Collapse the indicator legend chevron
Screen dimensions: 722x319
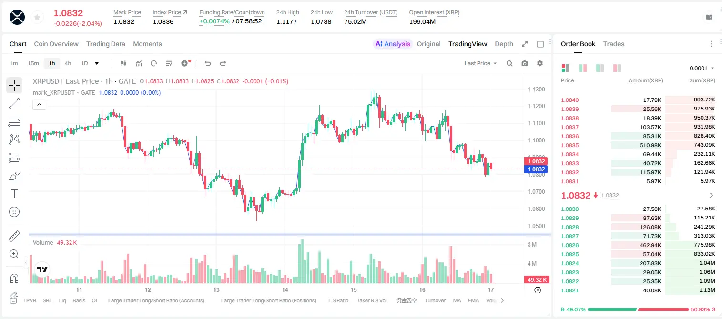point(40,104)
